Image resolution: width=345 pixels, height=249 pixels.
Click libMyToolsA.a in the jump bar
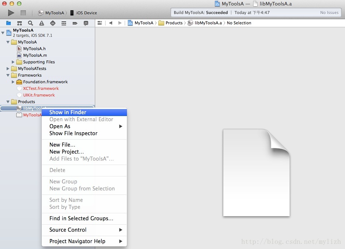click(205, 23)
